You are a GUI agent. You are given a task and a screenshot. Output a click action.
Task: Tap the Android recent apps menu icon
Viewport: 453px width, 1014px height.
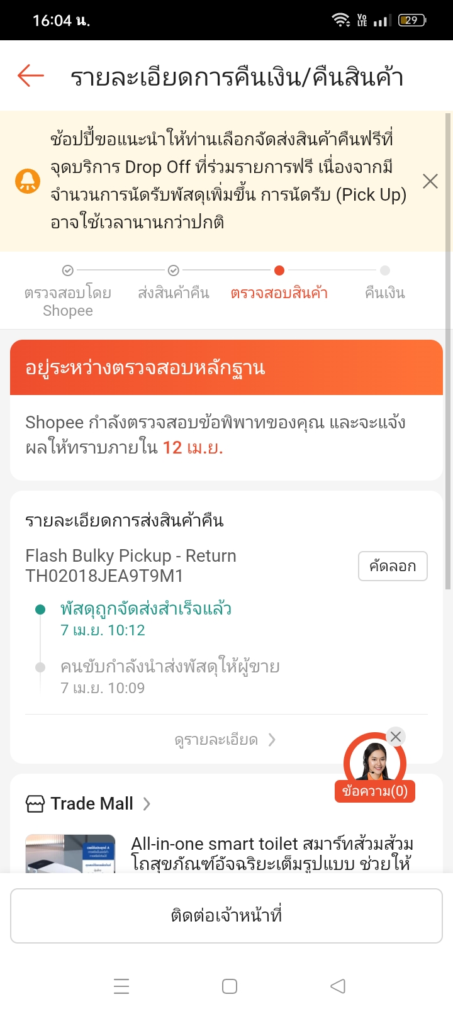point(121,986)
